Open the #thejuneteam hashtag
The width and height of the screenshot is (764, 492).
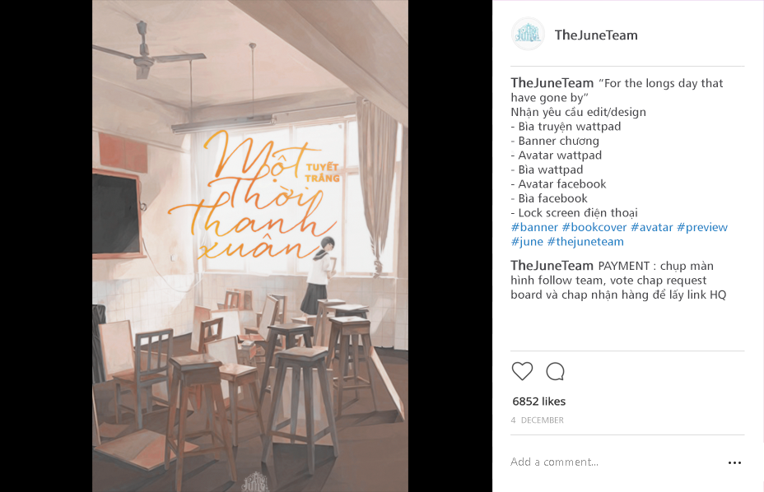(585, 242)
